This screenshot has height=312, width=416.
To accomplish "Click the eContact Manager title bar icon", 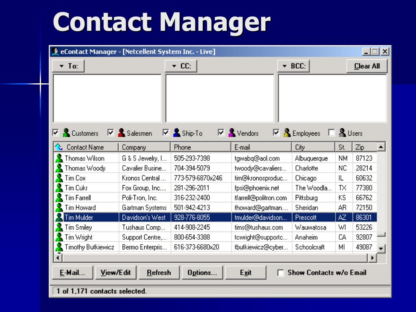I will 55,52.
